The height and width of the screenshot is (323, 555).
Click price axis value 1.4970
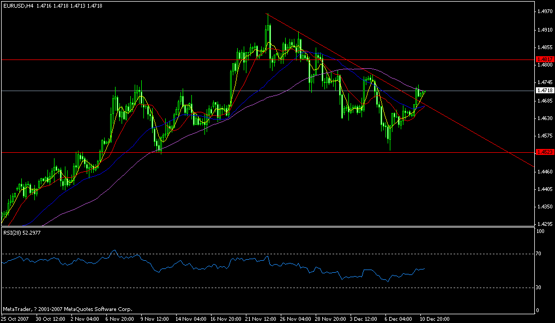click(545, 11)
